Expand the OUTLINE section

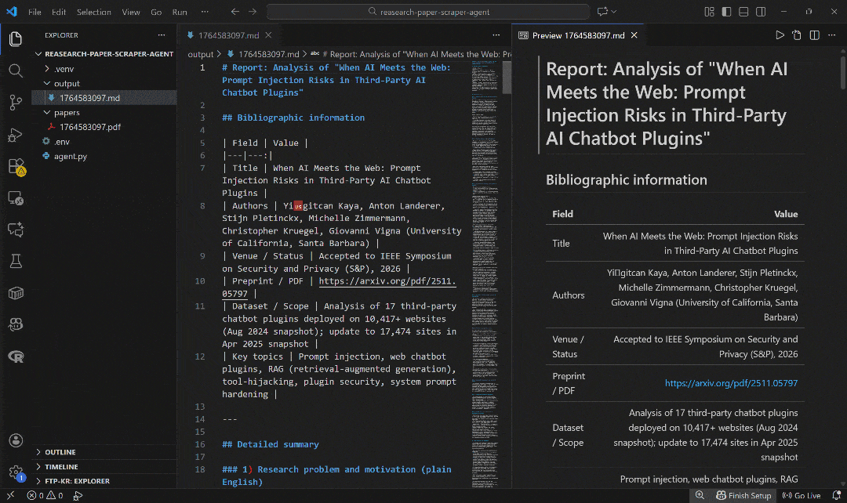pyautogui.click(x=104, y=452)
